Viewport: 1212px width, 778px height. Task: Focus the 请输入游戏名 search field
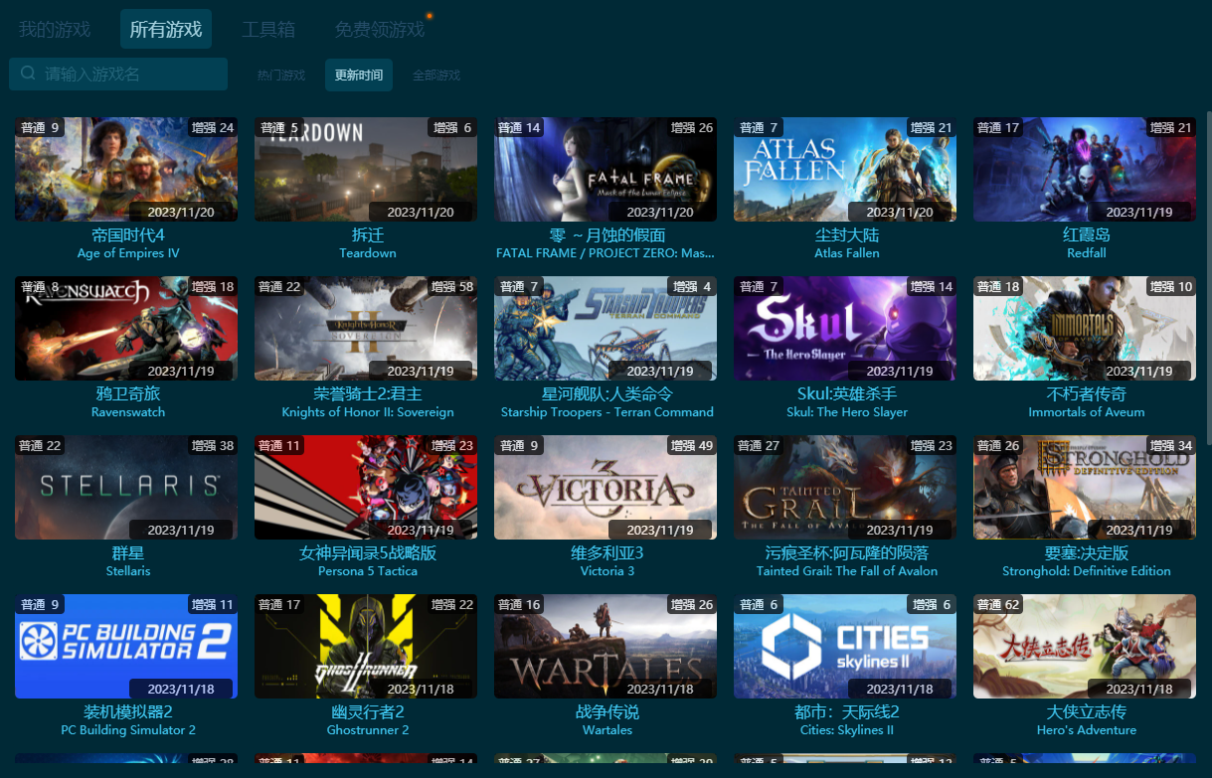tap(118, 75)
